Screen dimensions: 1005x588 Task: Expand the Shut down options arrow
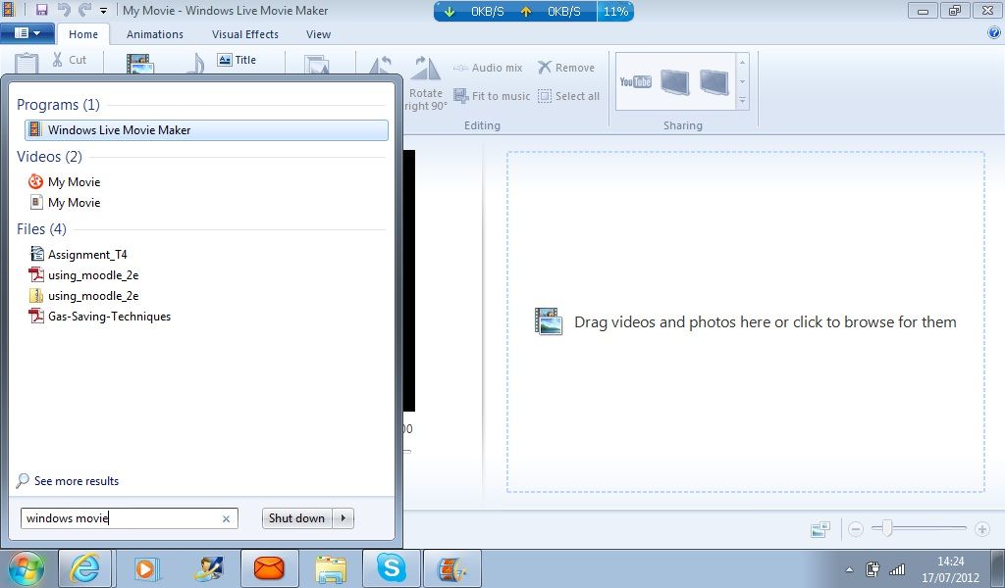pyautogui.click(x=344, y=518)
